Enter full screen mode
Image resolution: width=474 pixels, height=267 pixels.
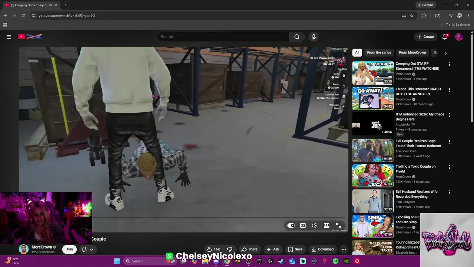[338, 225]
